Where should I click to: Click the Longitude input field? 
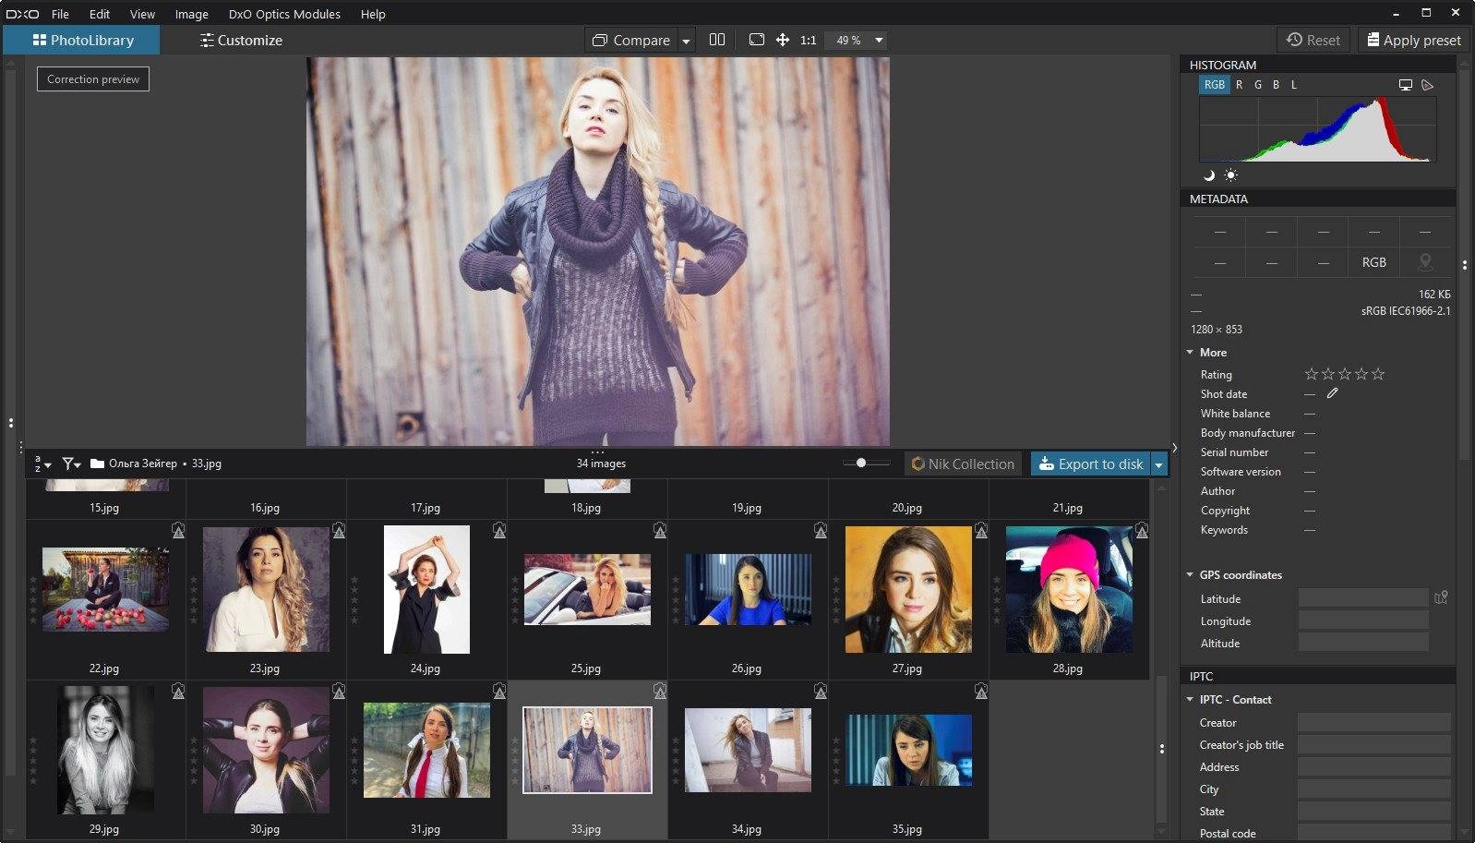1363,620
